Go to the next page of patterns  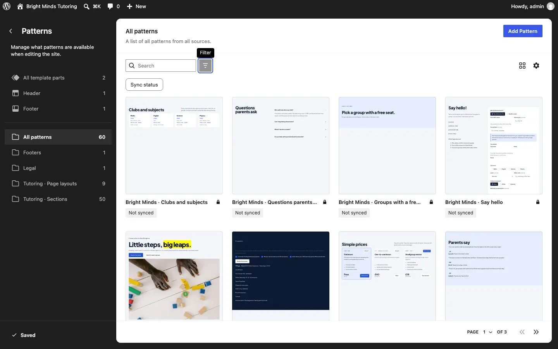pyautogui.click(x=536, y=332)
